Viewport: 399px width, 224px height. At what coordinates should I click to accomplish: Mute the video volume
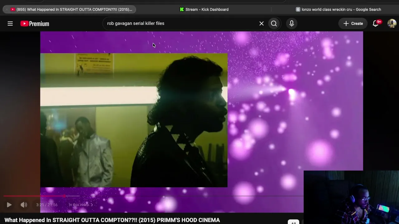pyautogui.click(x=24, y=205)
